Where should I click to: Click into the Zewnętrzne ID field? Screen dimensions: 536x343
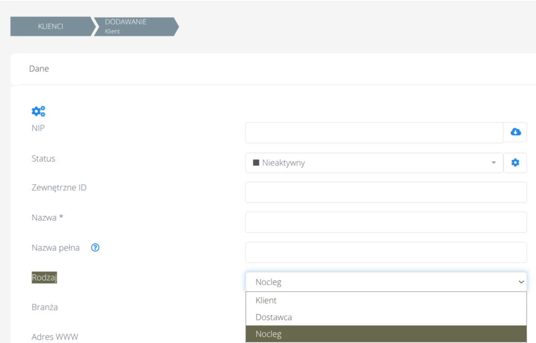(x=386, y=192)
